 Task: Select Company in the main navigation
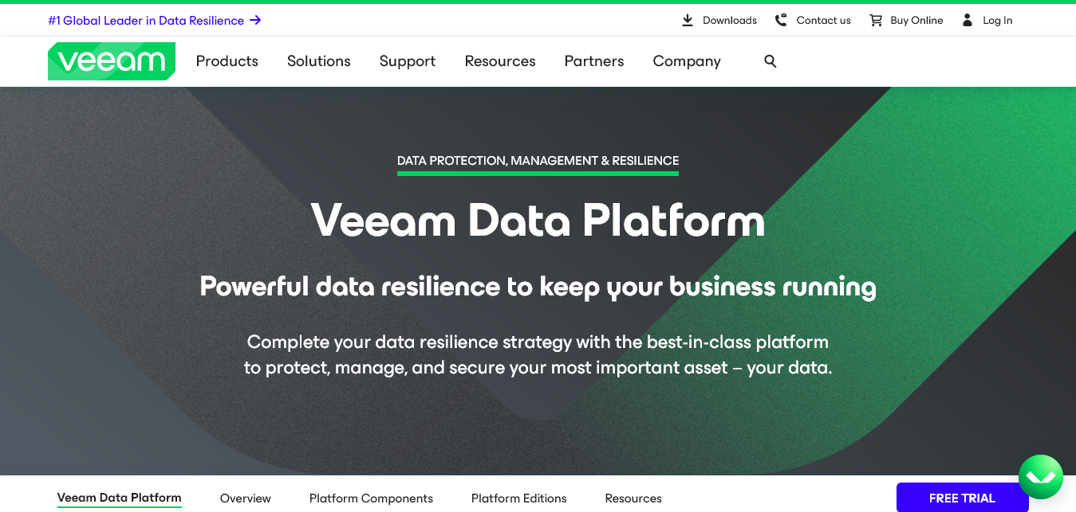(686, 61)
